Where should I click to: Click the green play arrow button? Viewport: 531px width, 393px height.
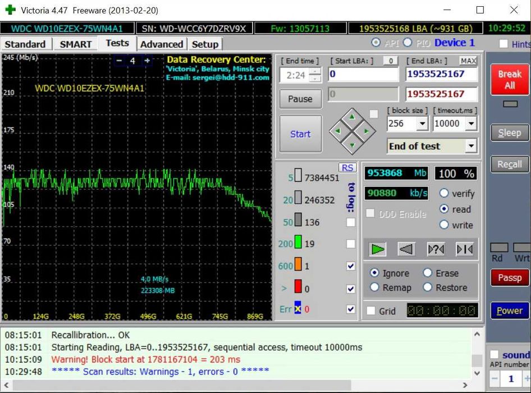(x=377, y=249)
